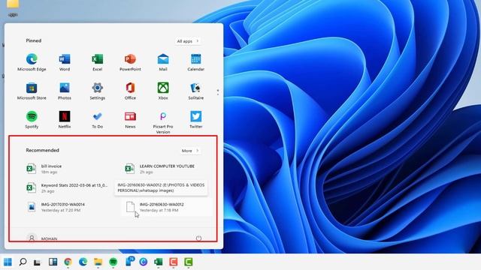Open the pinned Excel app tile
The height and width of the screenshot is (270, 481).
[x=97, y=62]
